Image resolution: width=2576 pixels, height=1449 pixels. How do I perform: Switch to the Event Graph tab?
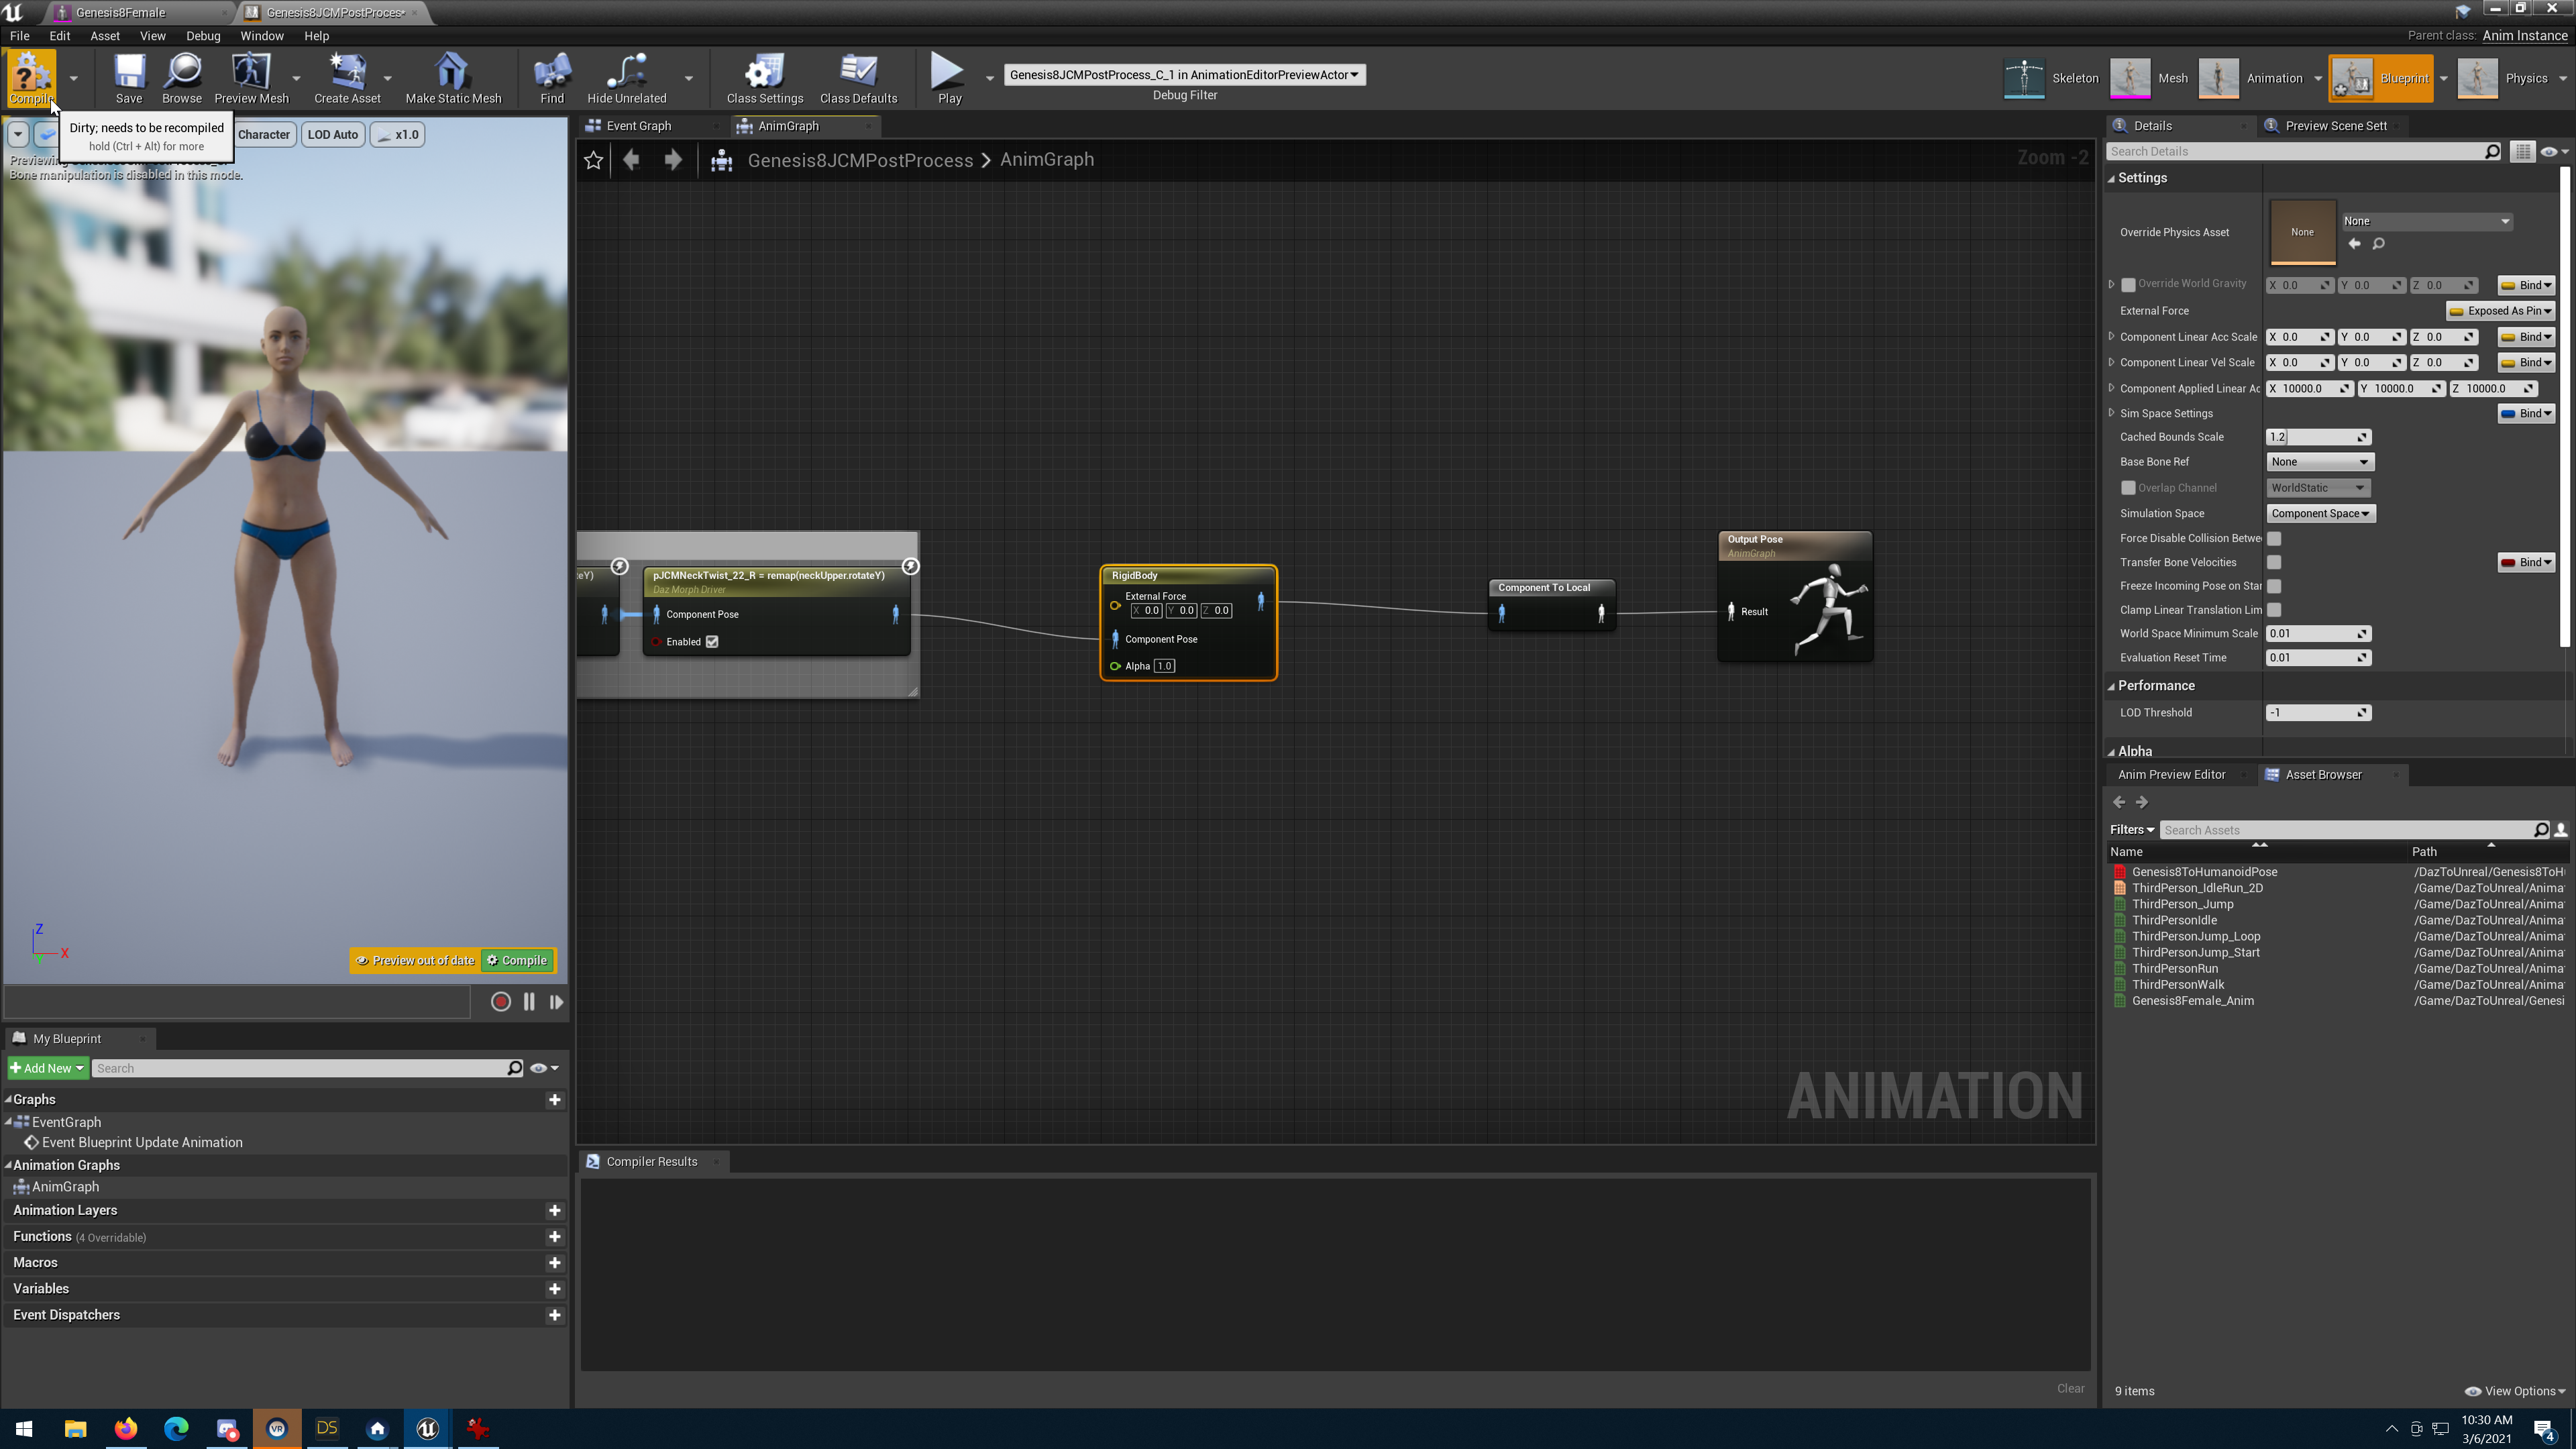638,126
